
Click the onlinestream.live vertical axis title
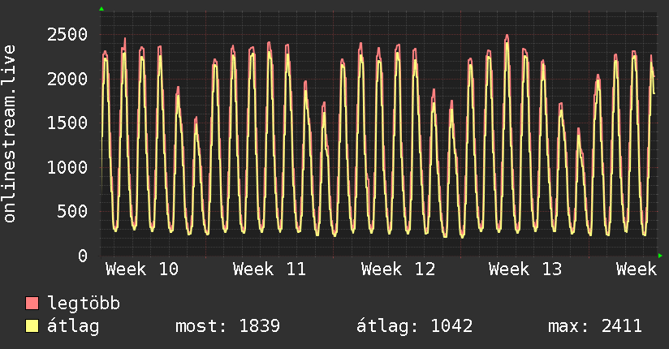pos(10,134)
